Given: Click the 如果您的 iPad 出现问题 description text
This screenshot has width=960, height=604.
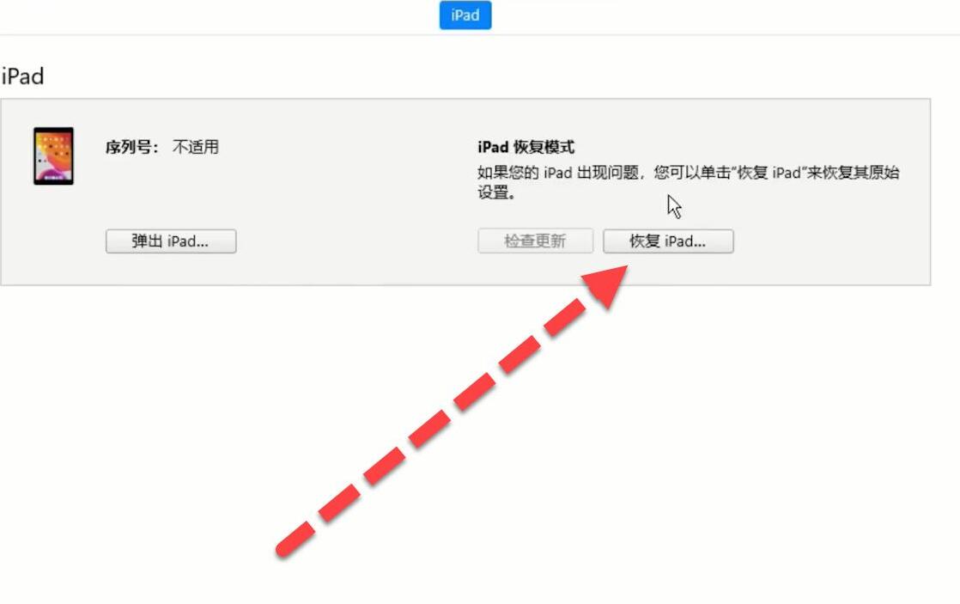Looking at the screenshot, I should click(688, 182).
